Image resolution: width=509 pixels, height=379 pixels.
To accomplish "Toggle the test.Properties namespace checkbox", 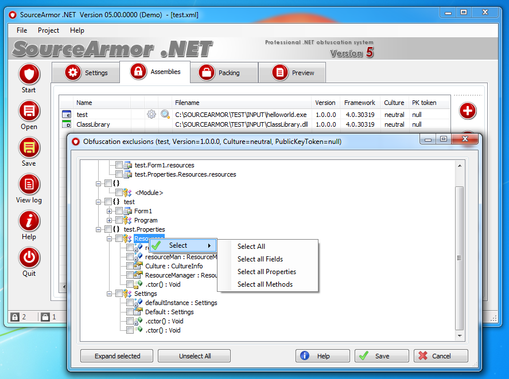I will [x=108, y=229].
